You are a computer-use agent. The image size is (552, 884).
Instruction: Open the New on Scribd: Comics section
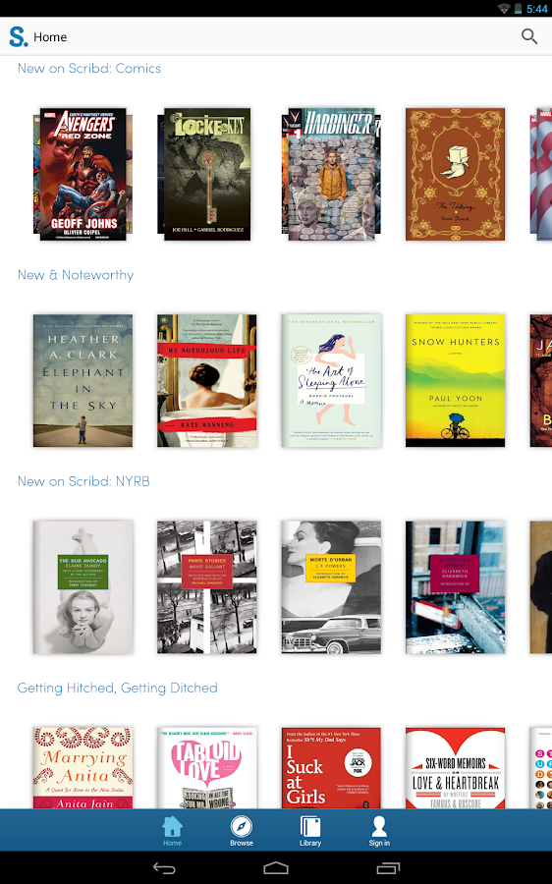tap(89, 68)
